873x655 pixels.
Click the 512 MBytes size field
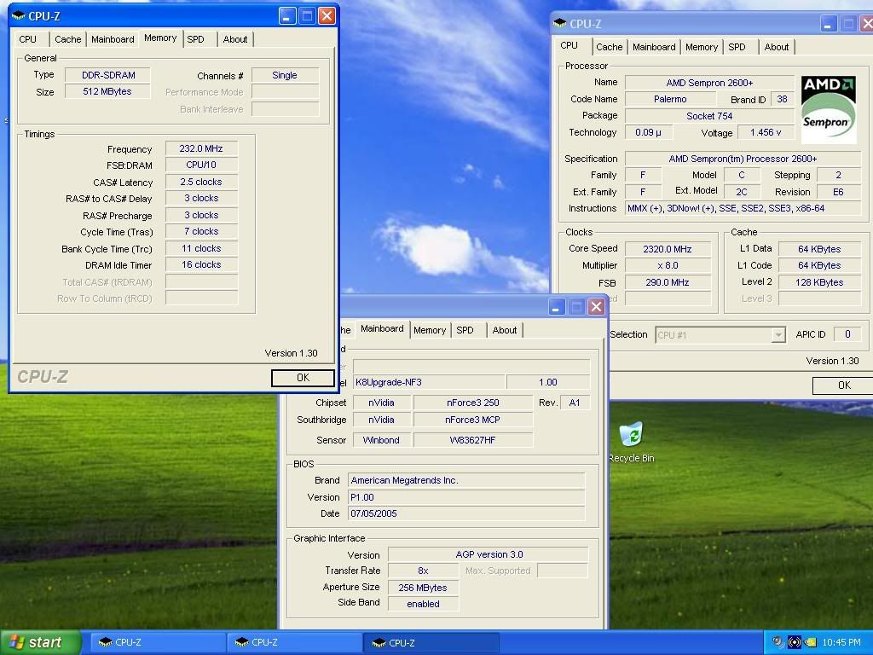(108, 91)
